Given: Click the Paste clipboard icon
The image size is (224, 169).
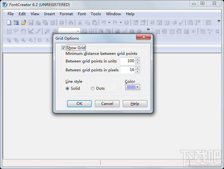Looking at the screenshot, I should (x=94, y=23).
